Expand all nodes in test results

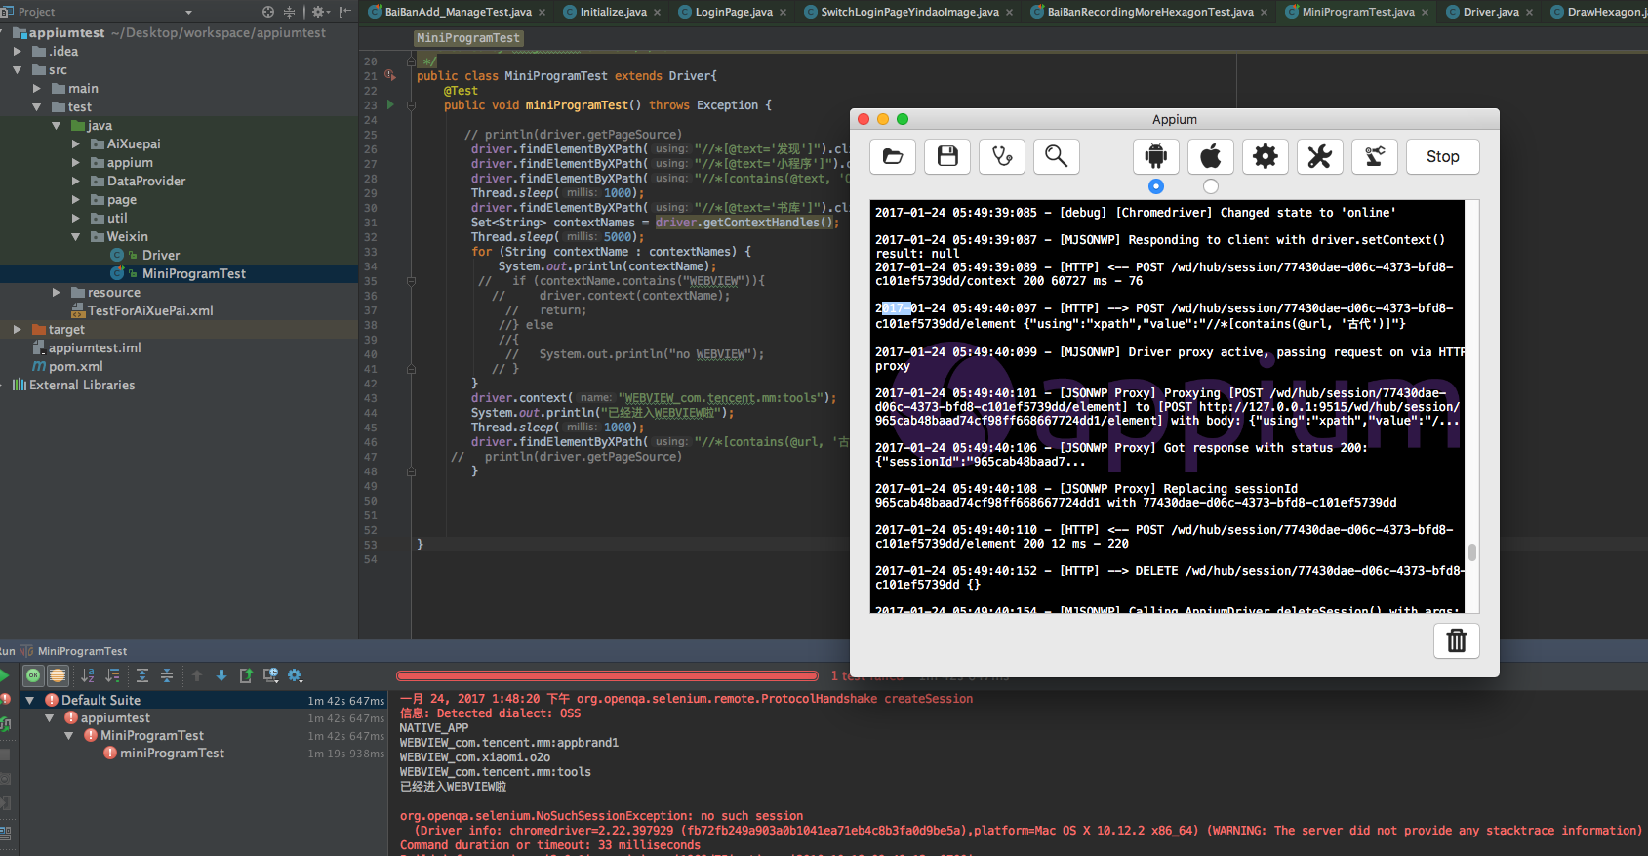142,675
